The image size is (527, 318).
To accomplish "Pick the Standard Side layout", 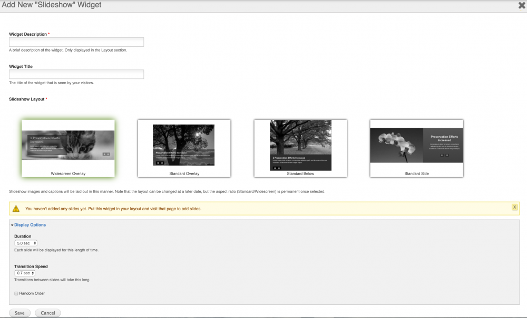I will [416, 148].
